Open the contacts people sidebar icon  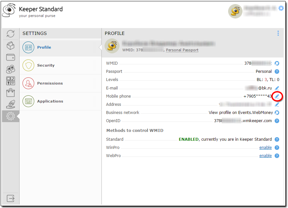[10, 69]
